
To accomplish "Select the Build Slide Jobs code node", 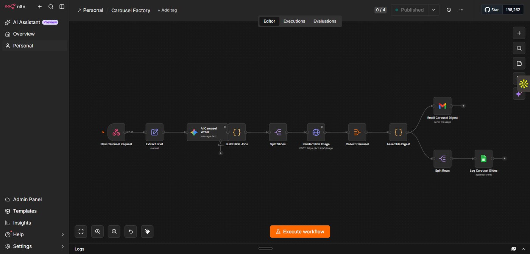I will 237,132.
